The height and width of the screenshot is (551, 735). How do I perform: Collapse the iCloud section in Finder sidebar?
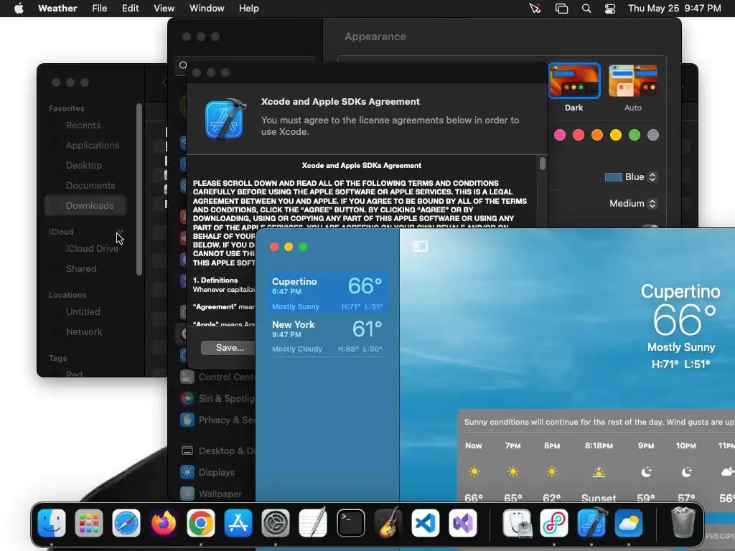120,232
